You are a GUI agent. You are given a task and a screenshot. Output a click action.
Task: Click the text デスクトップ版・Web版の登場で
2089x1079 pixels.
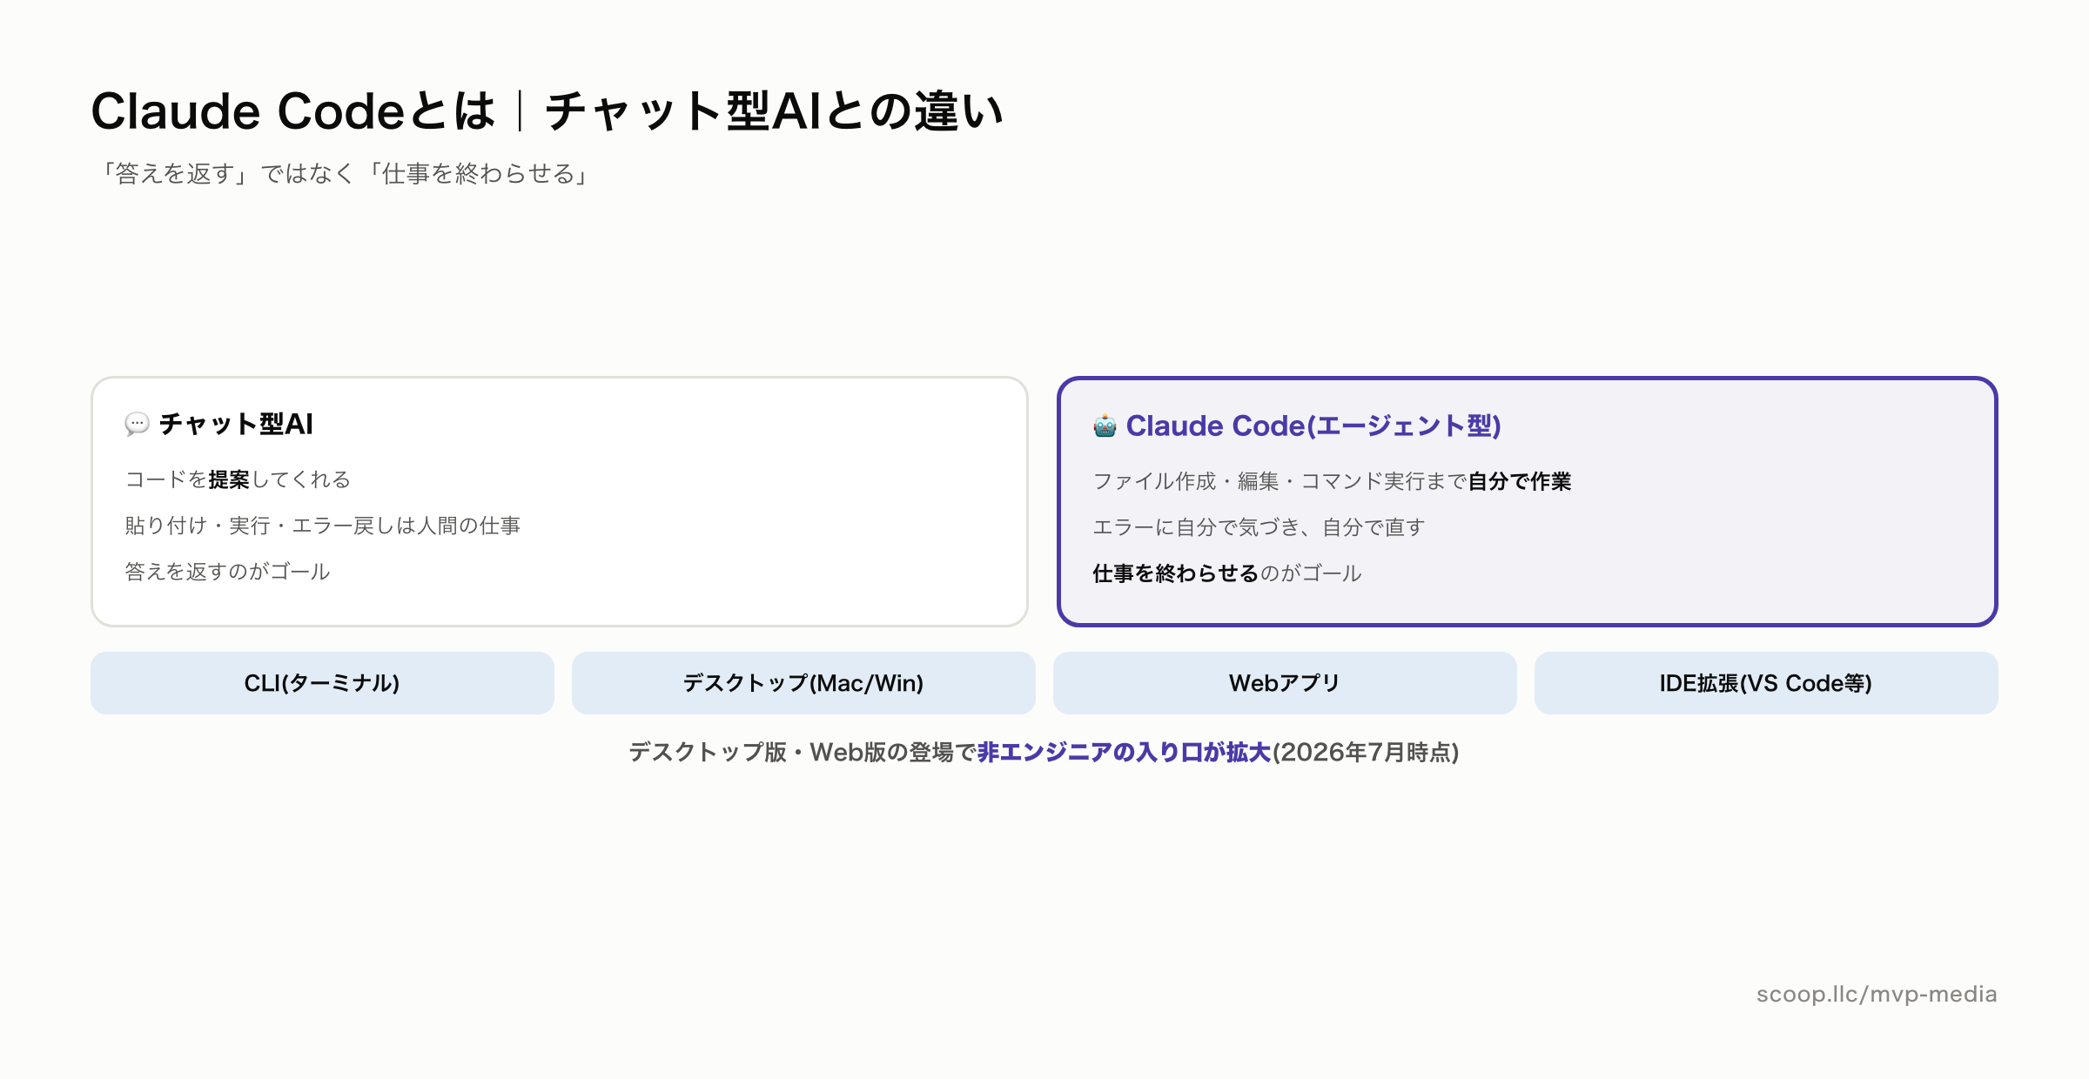click(x=803, y=752)
